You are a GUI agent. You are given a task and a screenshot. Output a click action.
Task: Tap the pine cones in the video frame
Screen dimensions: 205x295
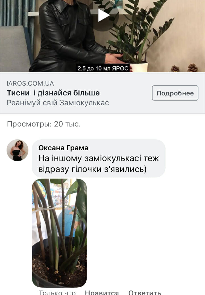(x=184, y=68)
